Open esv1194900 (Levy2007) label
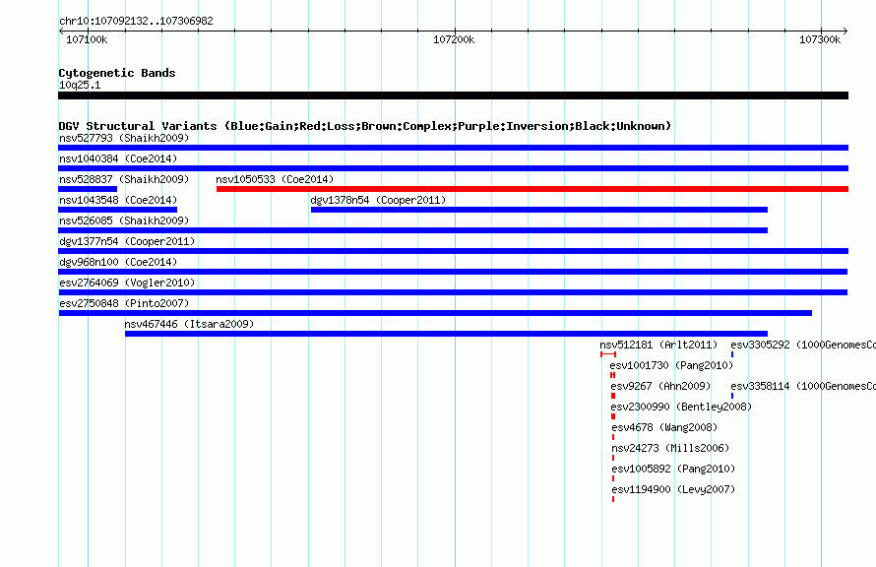Viewport: 876px width, 567px height. (x=673, y=489)
